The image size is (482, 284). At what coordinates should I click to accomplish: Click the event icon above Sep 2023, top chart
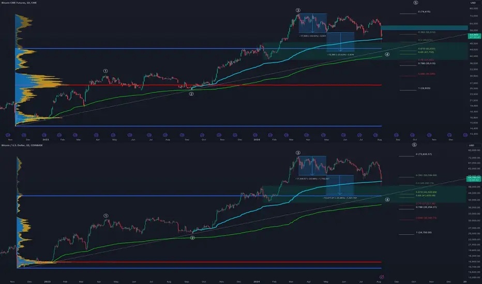coord(182,135)
